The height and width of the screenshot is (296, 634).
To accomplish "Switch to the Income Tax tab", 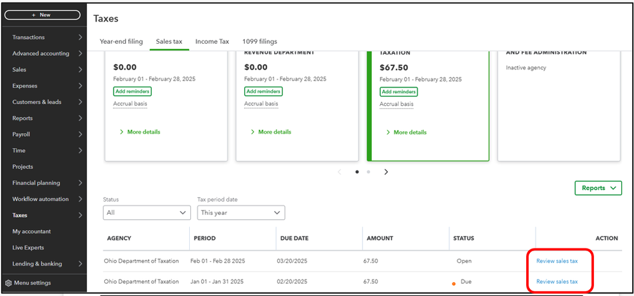I will pos(212,42).
